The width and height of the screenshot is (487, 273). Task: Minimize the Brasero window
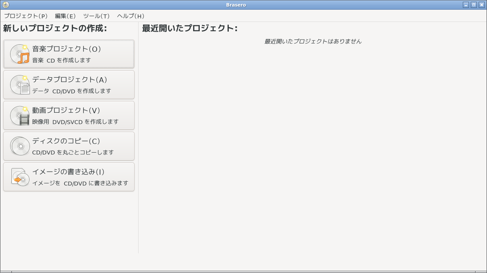(465, 5)
